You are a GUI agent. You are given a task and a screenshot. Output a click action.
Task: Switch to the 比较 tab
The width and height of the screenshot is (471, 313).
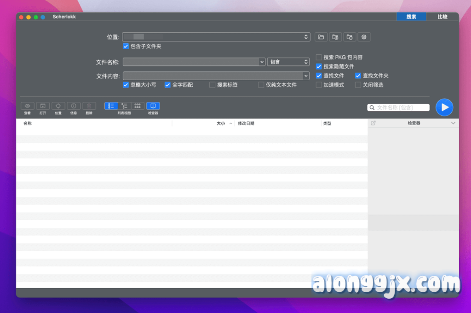[x=442, y=17]
